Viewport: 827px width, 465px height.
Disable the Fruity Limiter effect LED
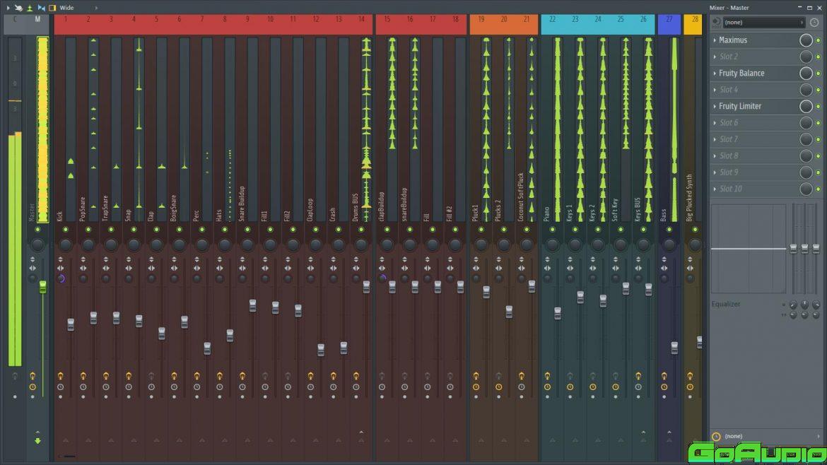pos(819,107)
